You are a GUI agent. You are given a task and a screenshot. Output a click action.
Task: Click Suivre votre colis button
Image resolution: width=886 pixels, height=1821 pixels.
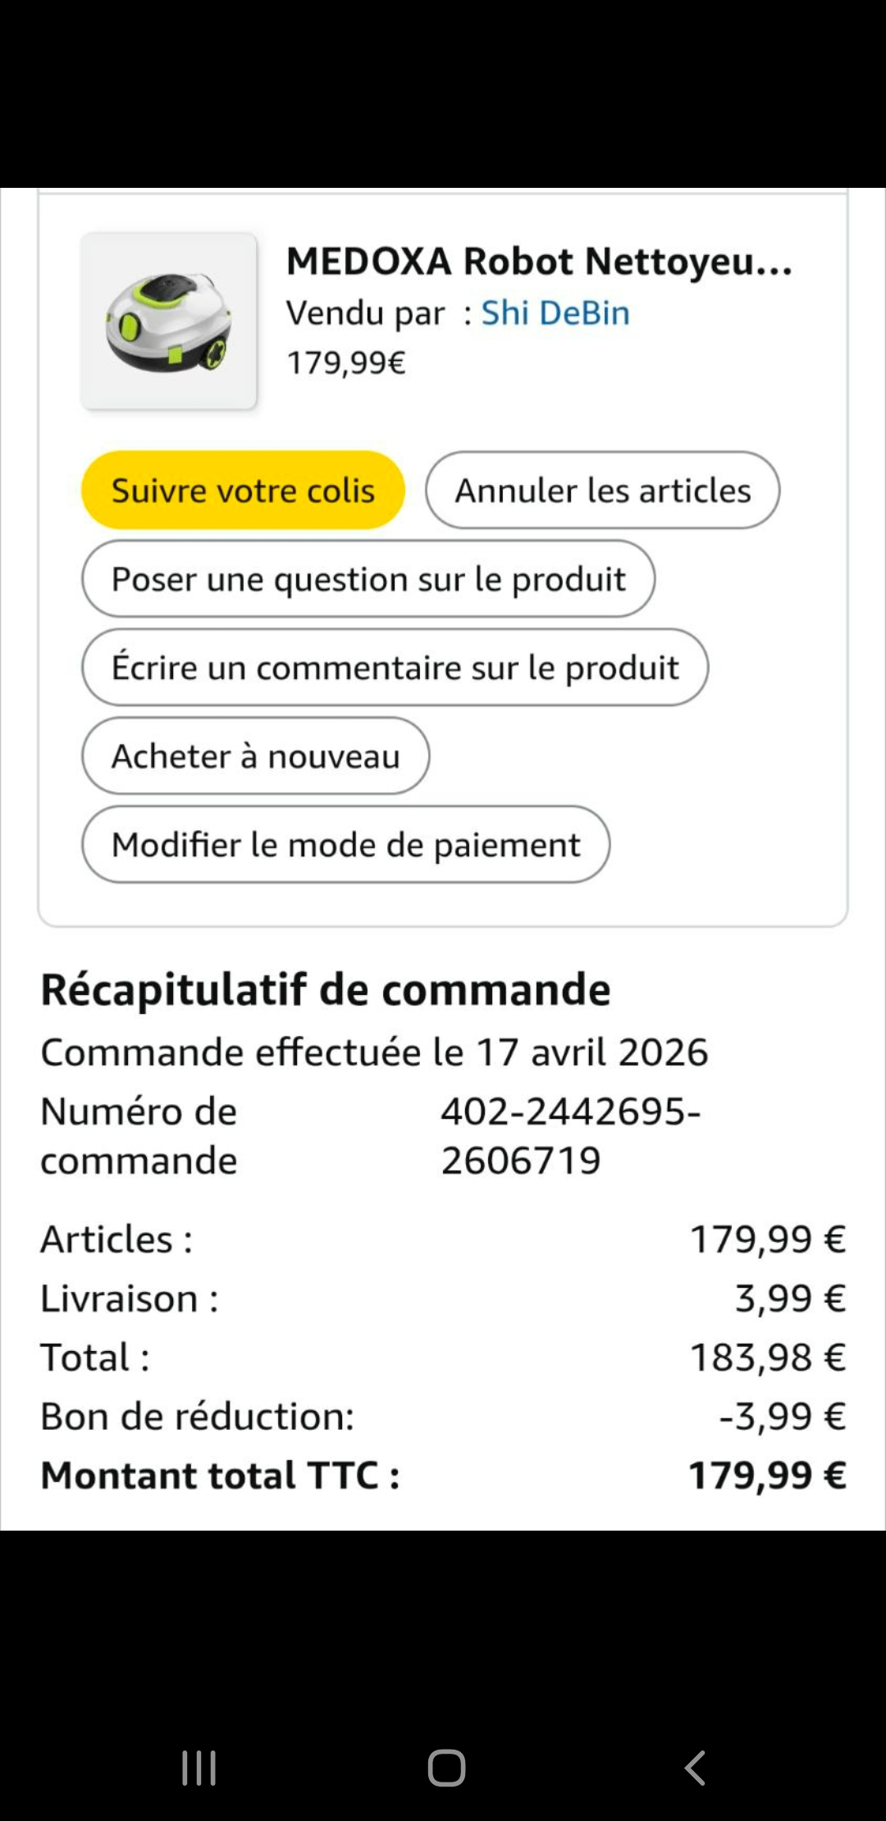243,491
